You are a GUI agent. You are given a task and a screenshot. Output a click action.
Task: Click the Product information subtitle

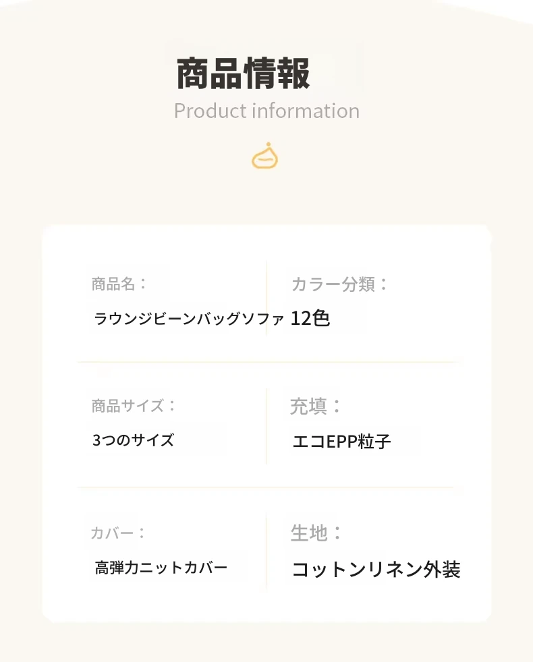point(266,111)
